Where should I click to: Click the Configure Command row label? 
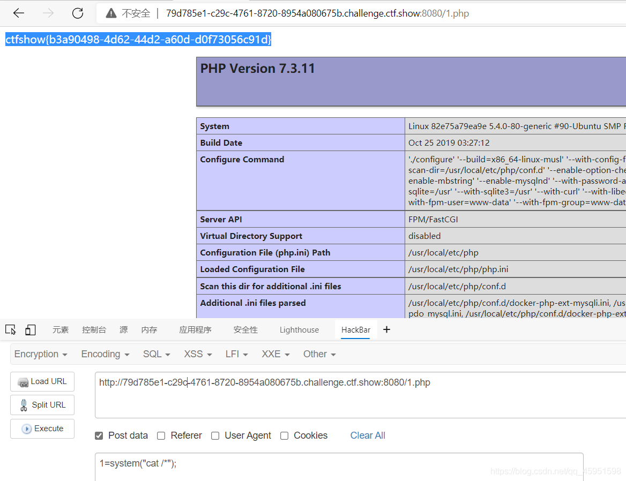pyautogui.click(x=242, y=159)
